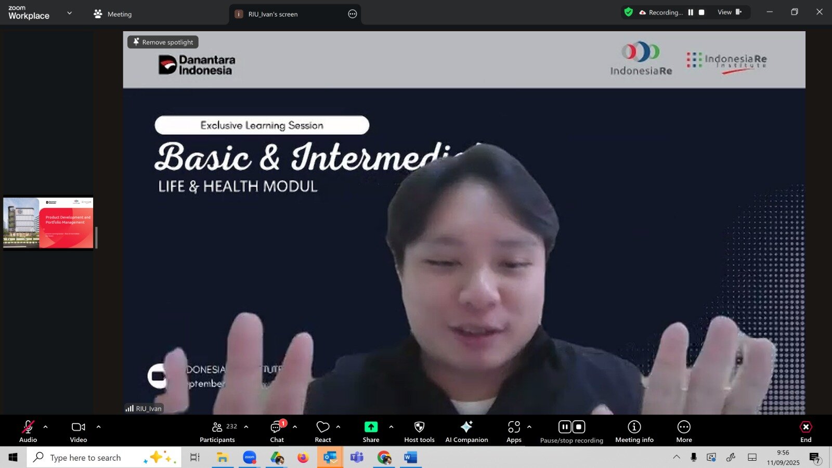
Task: Open the Zoom Workplace dropdown chevron
Action: tap(70, 13)
